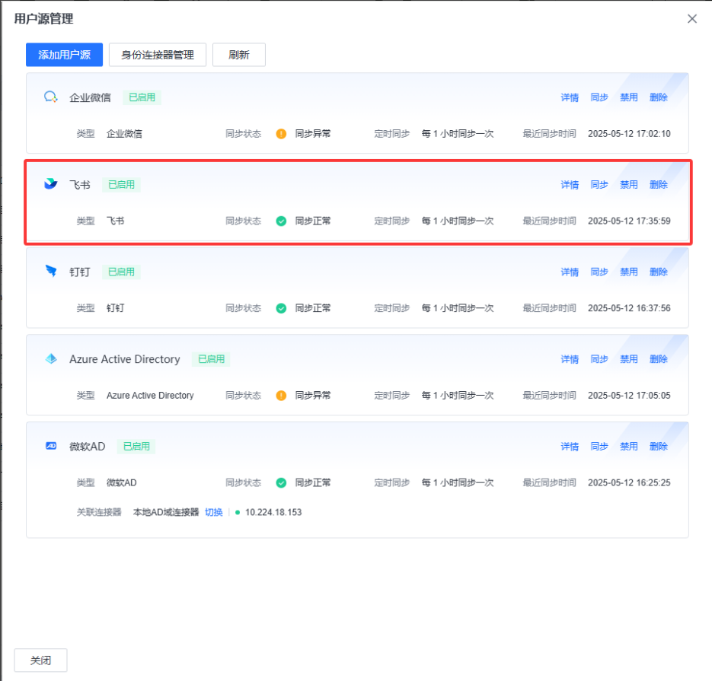
Task: Disable the 微软AD user source via 禁用
Action: click(629, 447)
